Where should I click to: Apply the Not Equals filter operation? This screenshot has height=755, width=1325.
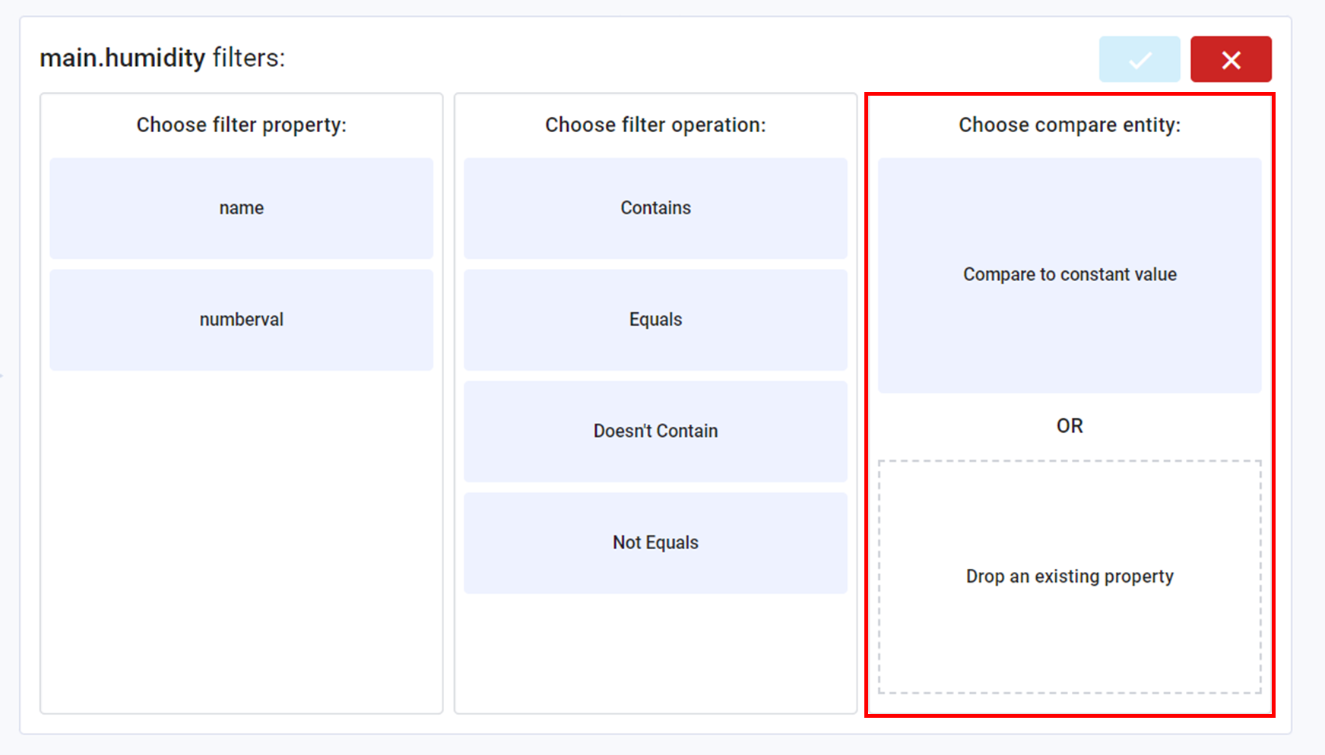(x=655, y=542)
